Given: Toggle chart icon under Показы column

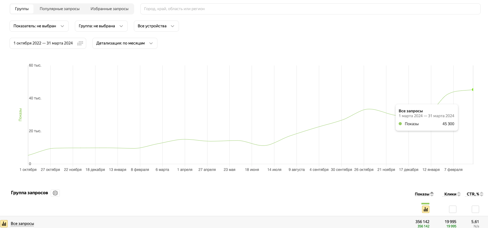Looking at the screenshot, I should [x=425, y=209].
